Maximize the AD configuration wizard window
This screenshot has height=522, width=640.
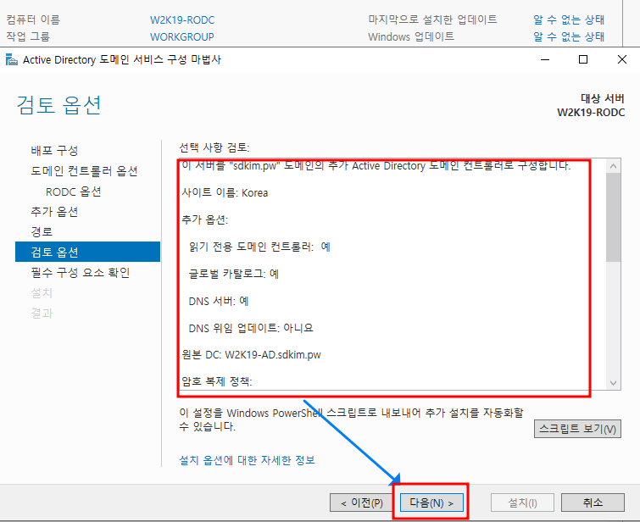point(583,59)
